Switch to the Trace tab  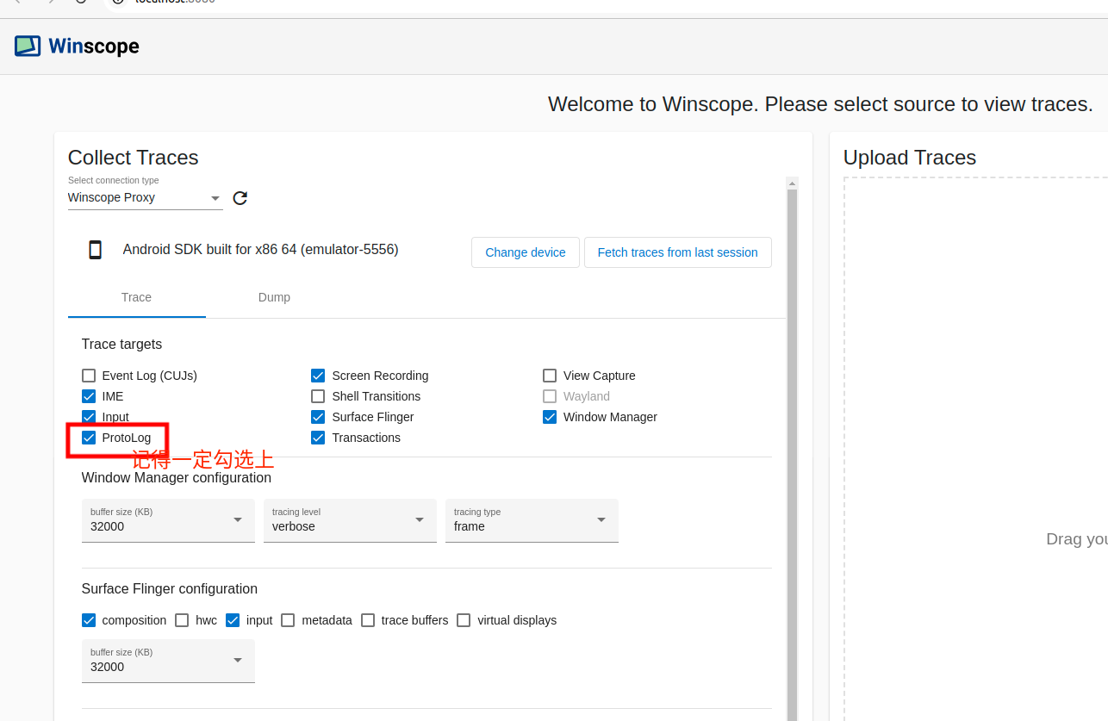pyautogui.click(x=136, y=297)
